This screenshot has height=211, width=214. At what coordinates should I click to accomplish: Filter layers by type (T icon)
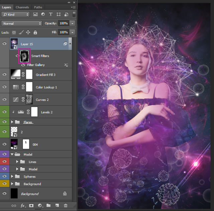pyautogui.click(x=51, y=14)
